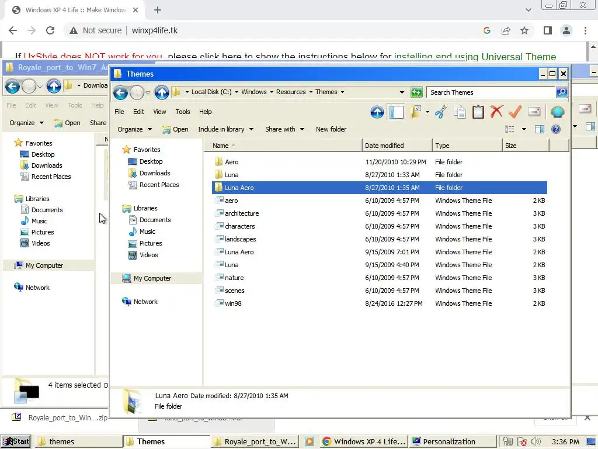
Task: Click Organize in the Royale_port window
Action: [26, 123]
